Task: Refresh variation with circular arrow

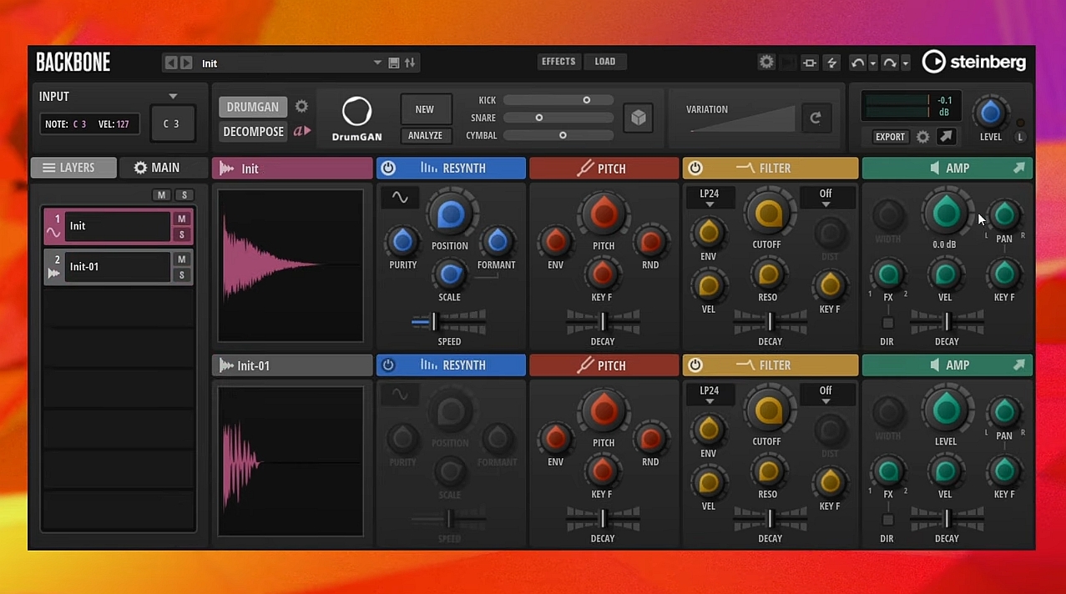Action: click(x=816, y=118)
